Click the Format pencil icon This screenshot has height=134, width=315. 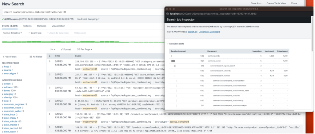62,49
